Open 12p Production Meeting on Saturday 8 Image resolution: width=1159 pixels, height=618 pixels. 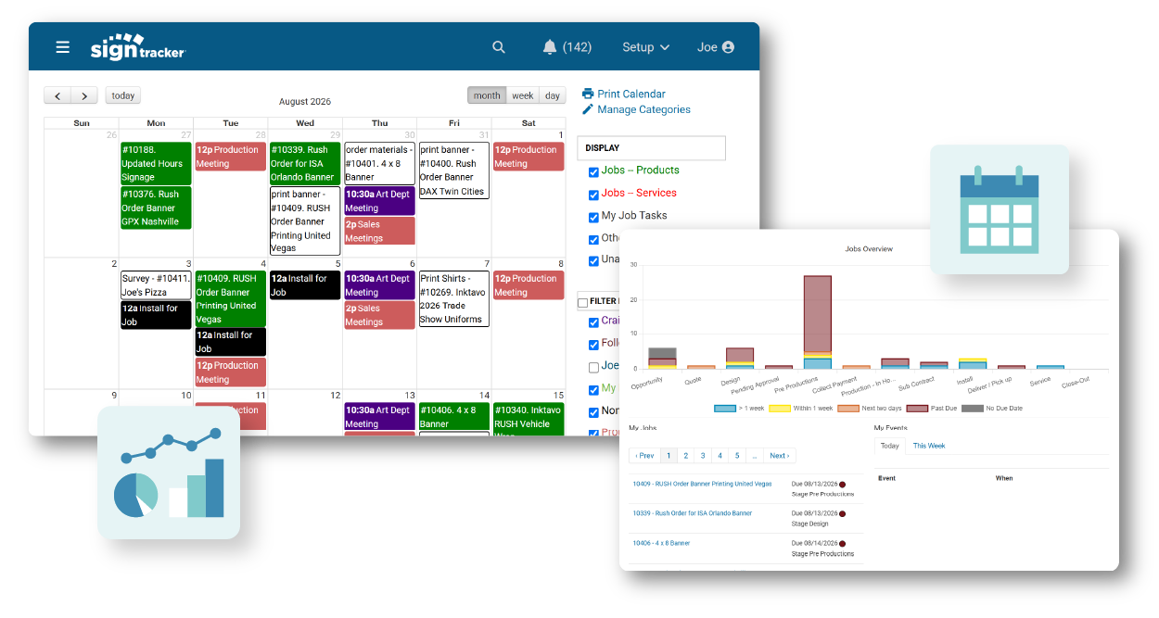529,285
